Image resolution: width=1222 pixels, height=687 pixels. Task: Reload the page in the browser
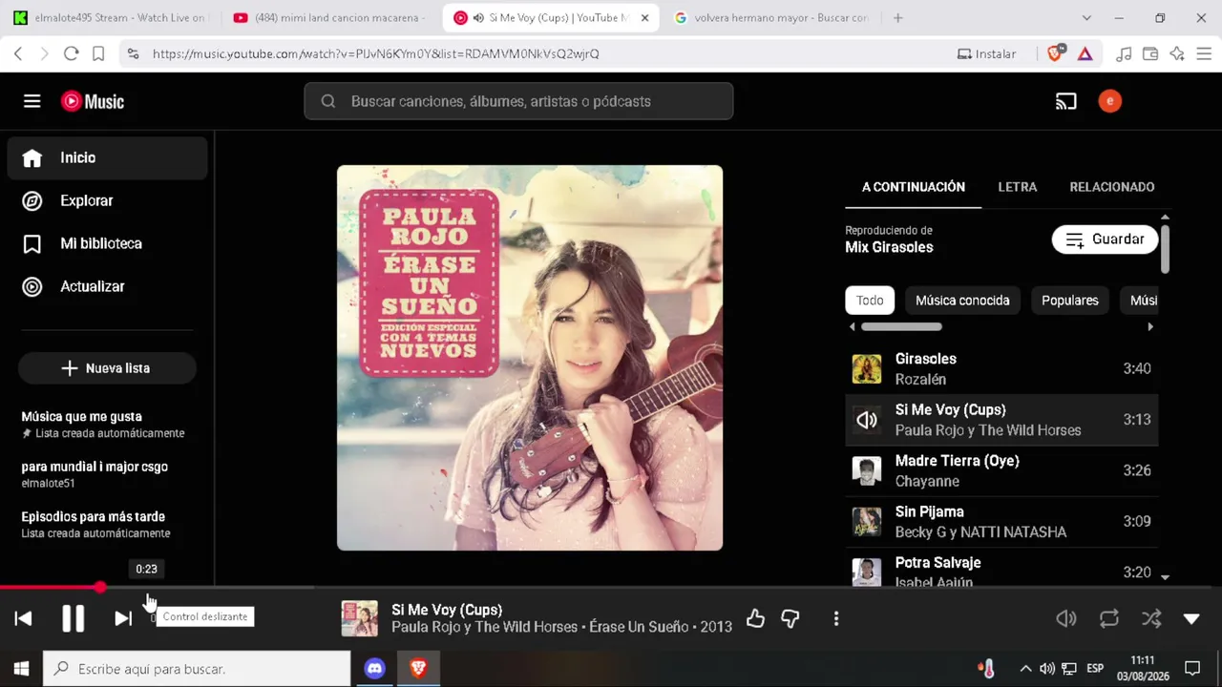pos(71,53)
